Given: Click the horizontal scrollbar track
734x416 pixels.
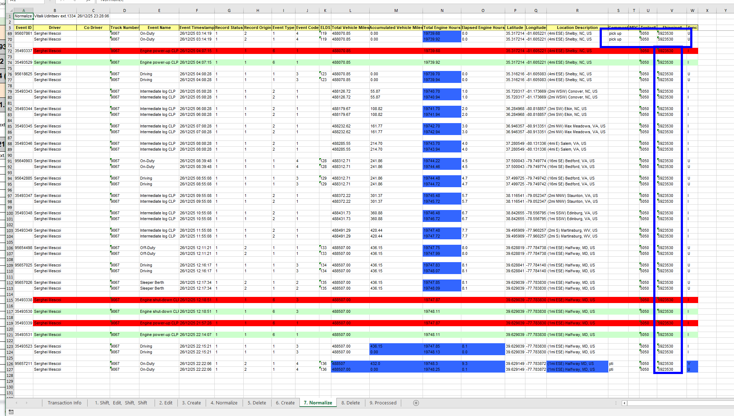Looking at the screenshot, I should click(x=681, y=403).
